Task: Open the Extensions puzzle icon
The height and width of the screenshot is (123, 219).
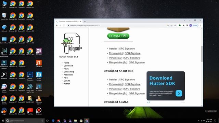Action: coord(183,25)
